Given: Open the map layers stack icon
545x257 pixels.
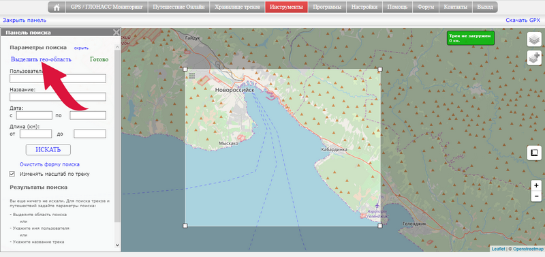Looking at the screenshot, I should (534, 40).
